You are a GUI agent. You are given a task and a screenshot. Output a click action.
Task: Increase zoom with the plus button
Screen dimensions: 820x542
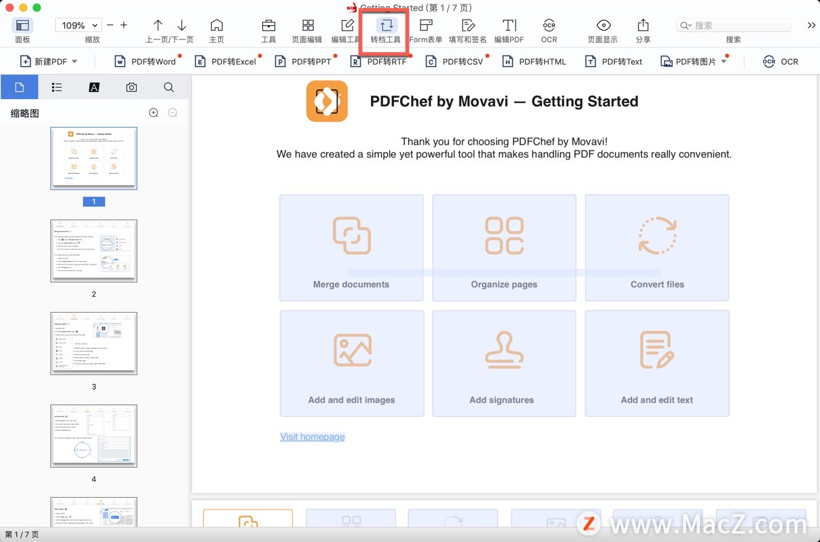pyautogui.click(x=124, y=25)
